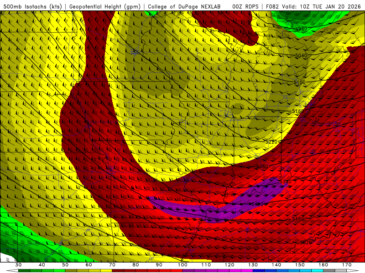365x273 pixels.
Task: Click the 5280 height contour label
Action: click(262, 167)
